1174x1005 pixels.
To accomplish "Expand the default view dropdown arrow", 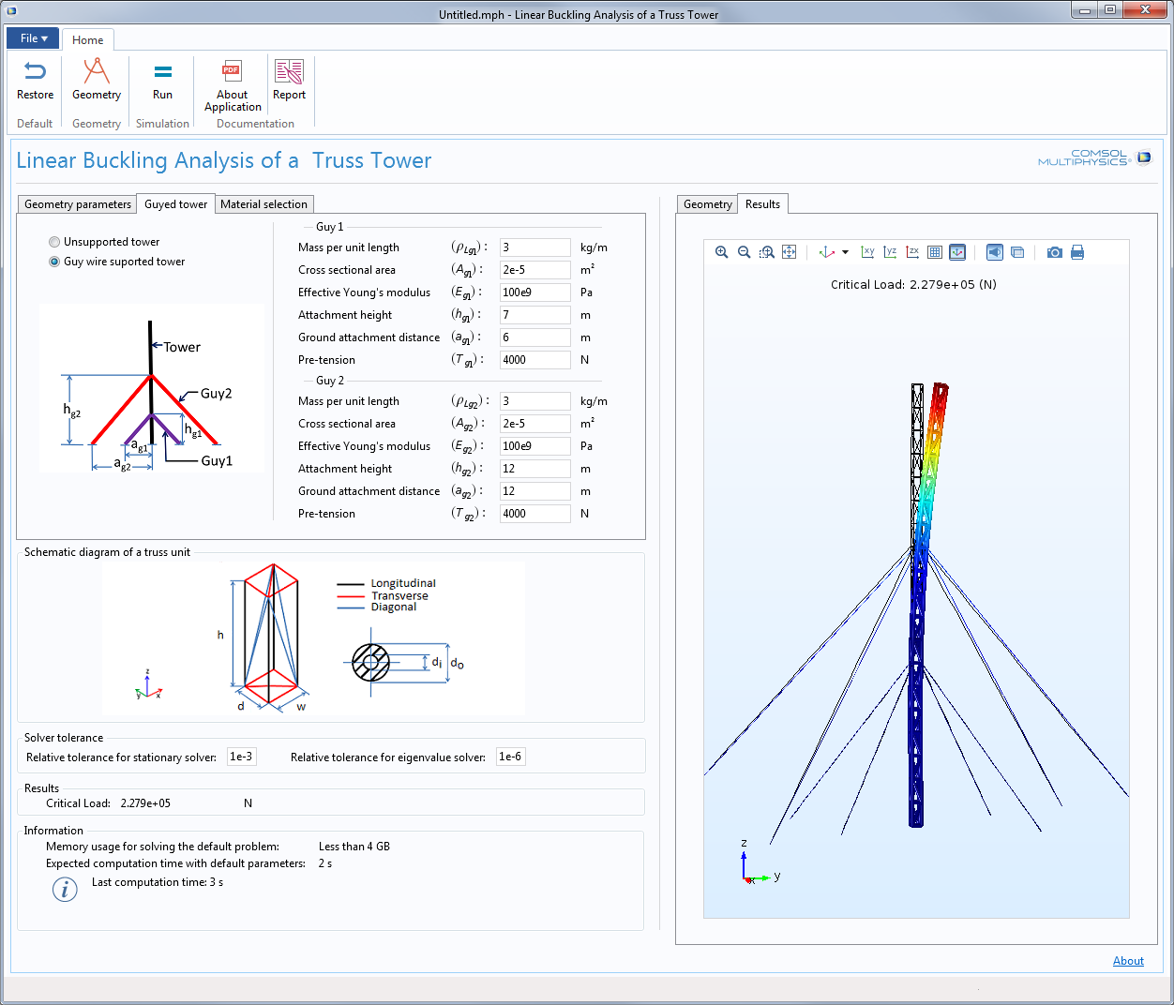I will 845,252.
